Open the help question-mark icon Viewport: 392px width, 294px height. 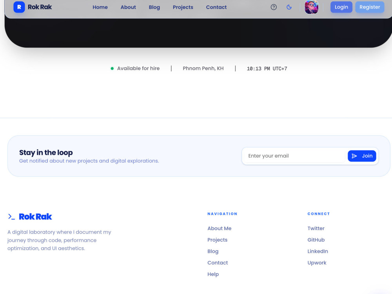click(274, 7)
